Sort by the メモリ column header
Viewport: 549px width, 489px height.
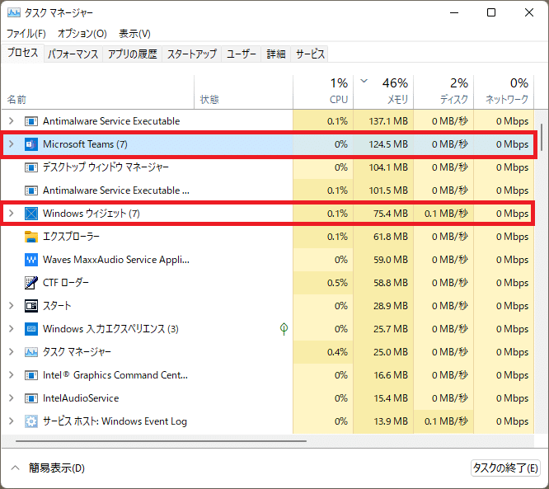[x=383, y=92]
